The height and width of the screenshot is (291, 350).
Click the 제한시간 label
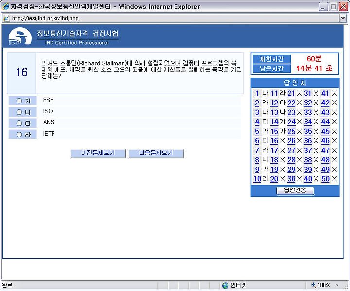pos(272,59)
